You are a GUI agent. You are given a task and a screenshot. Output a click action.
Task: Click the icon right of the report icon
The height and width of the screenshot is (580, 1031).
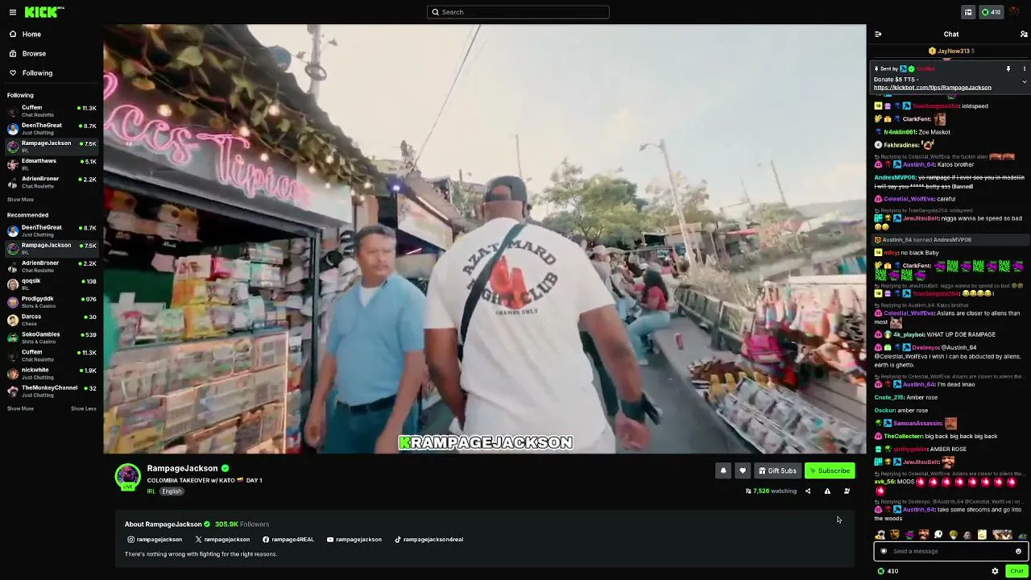pyautogui.click(x=847, y=491)
